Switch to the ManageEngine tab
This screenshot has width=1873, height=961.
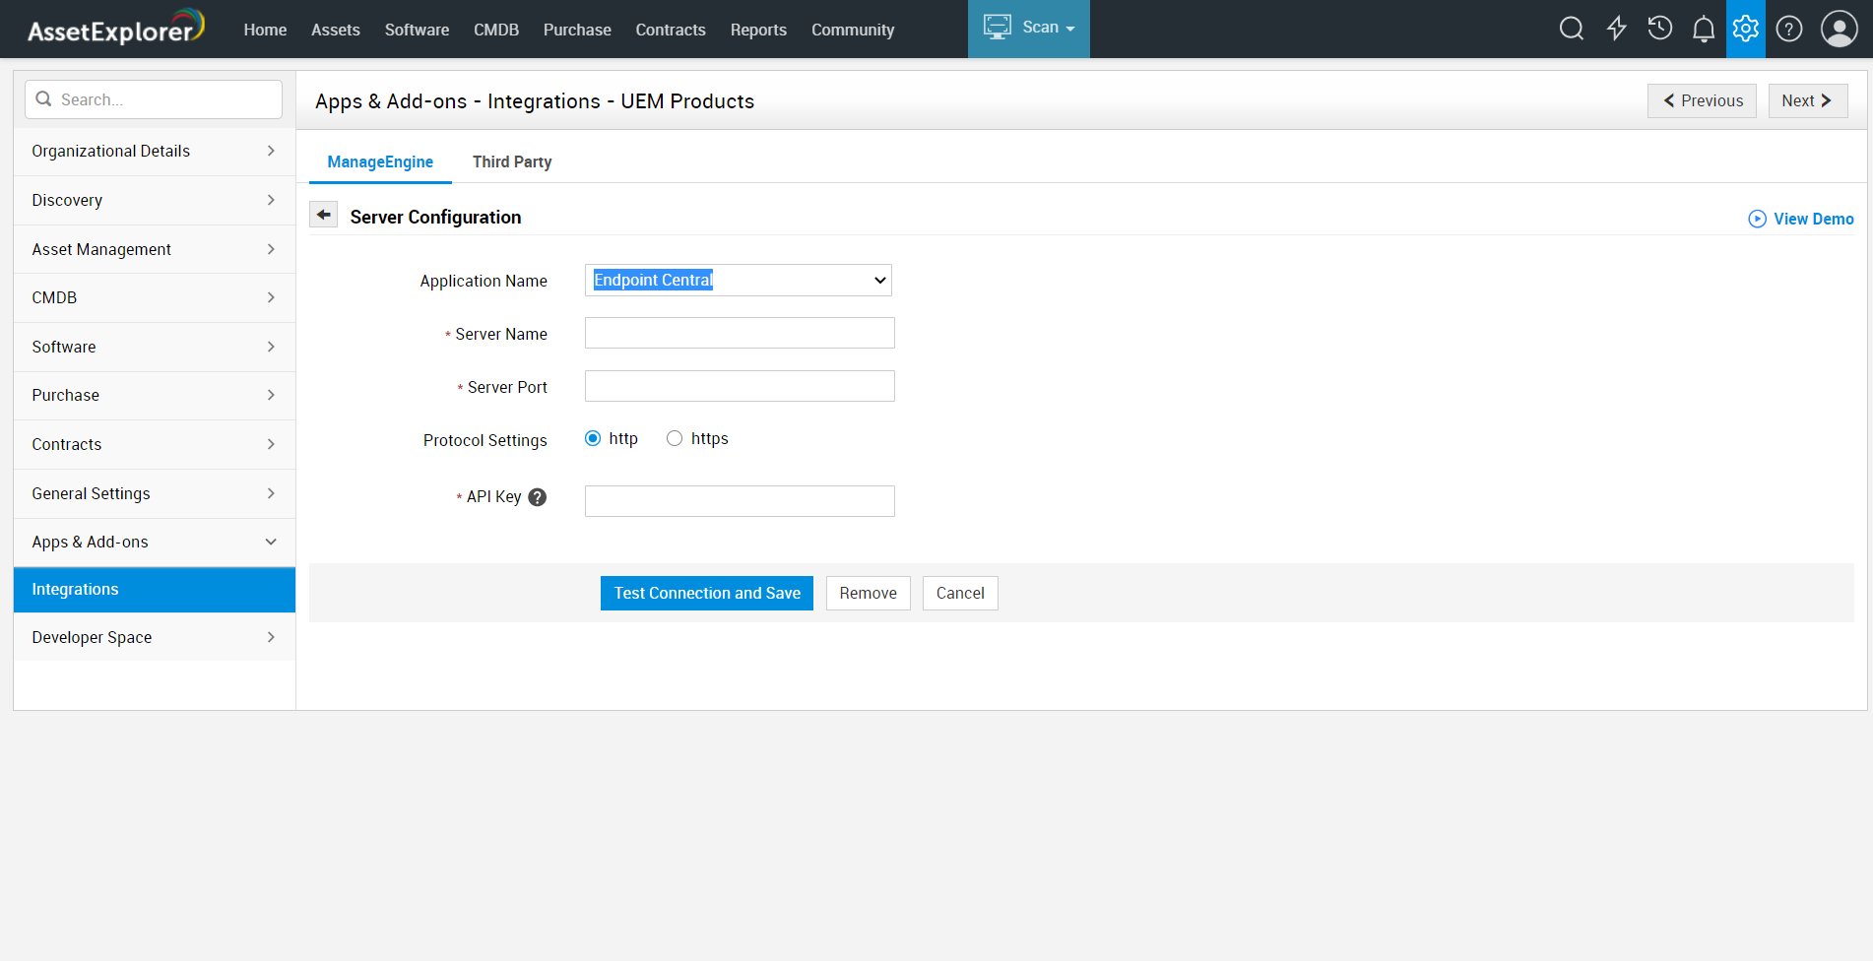tap(380, 162)
